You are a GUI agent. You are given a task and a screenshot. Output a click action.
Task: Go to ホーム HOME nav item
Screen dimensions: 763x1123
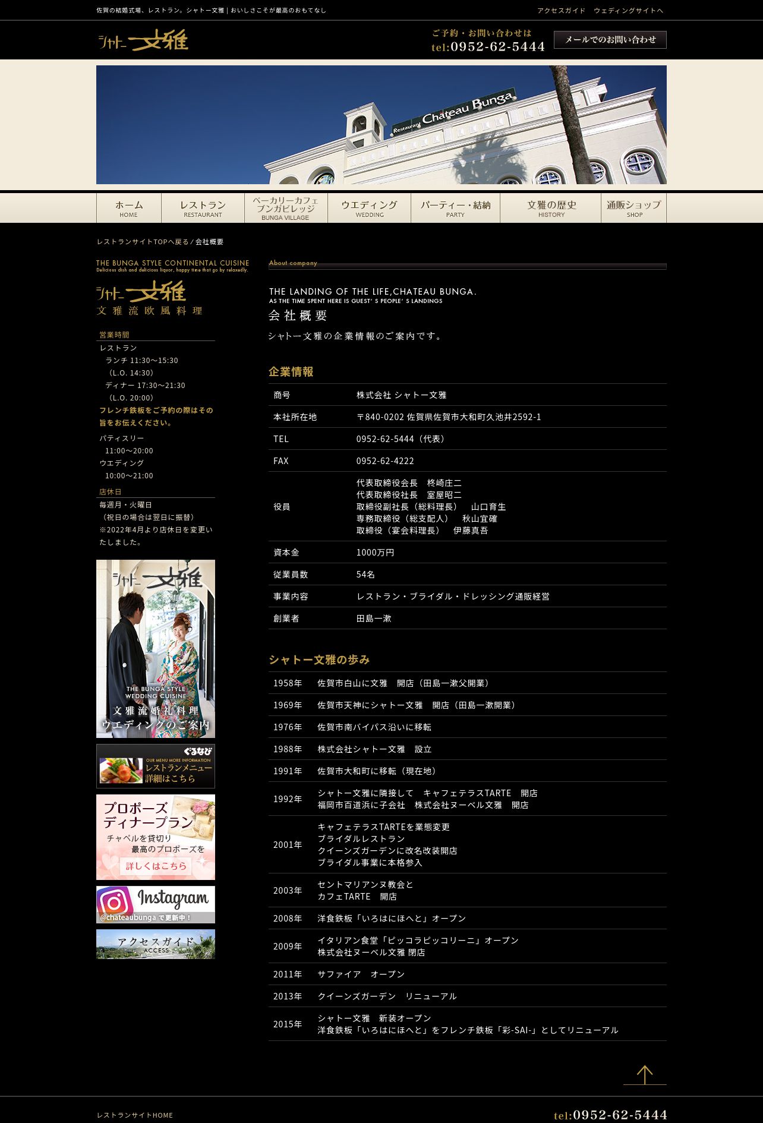tap(129, 208)
